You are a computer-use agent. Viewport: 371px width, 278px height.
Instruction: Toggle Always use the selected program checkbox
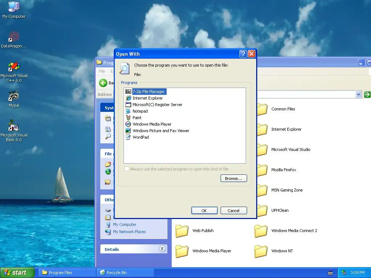click(127, 169)
